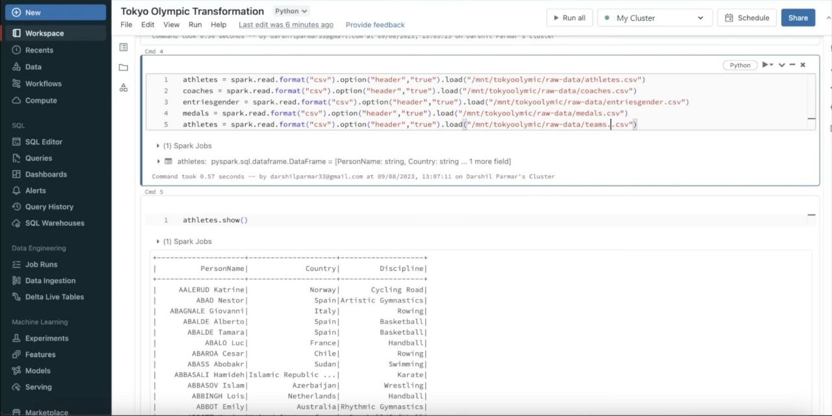
Task: Expand Spark Jobs under Cmd 5
Action: 185,241
